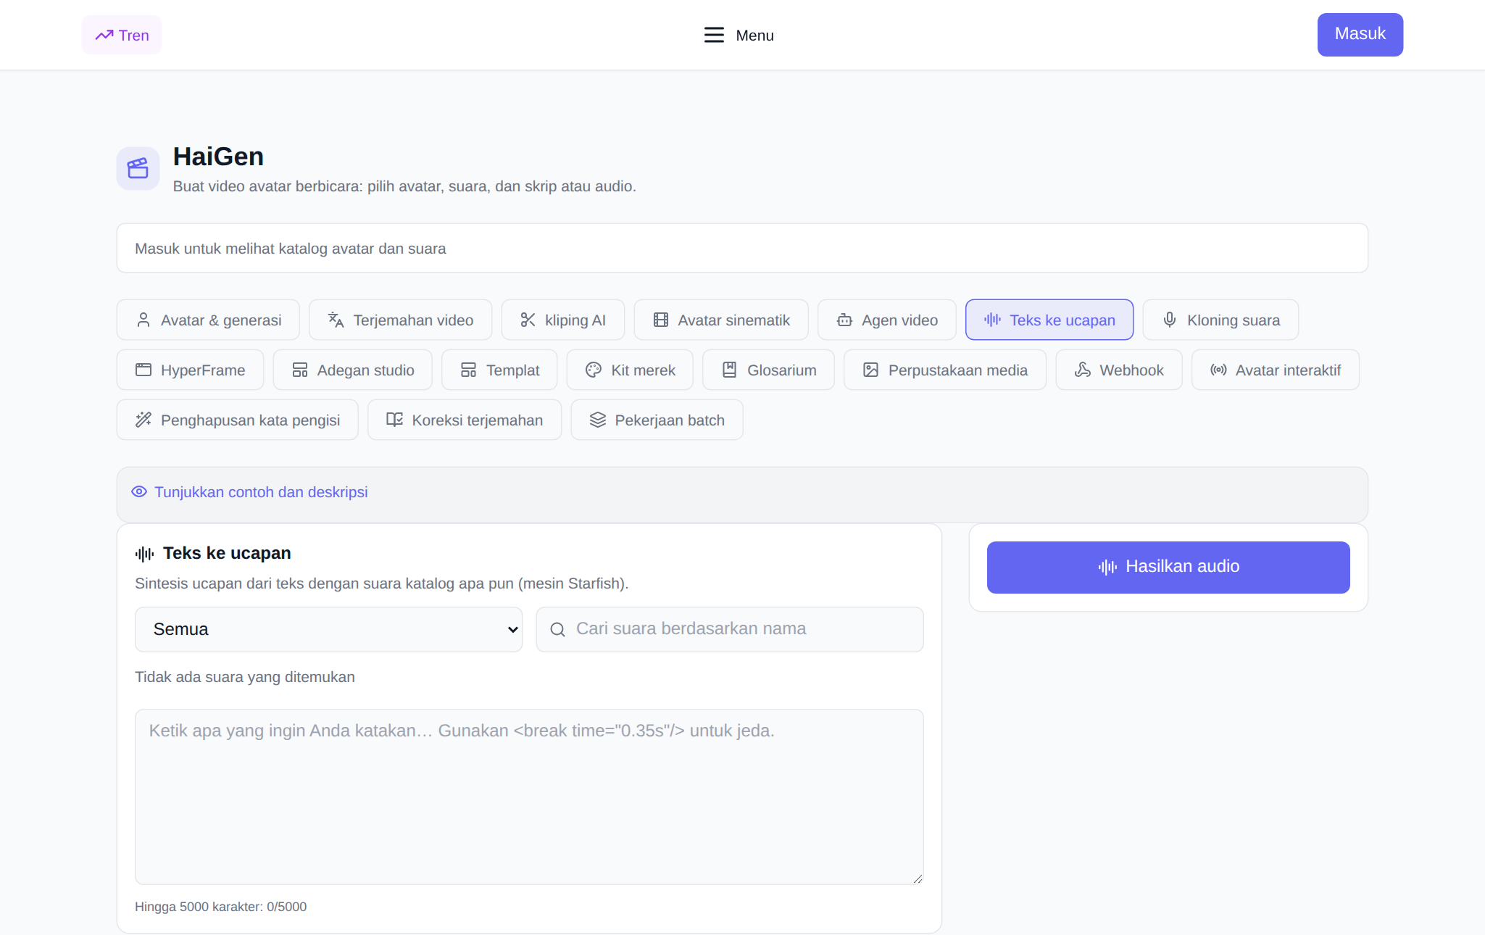Click the translate icon on Terjemahan video
This screenshot has height=935, width=1485.
[x=336, y=320]
